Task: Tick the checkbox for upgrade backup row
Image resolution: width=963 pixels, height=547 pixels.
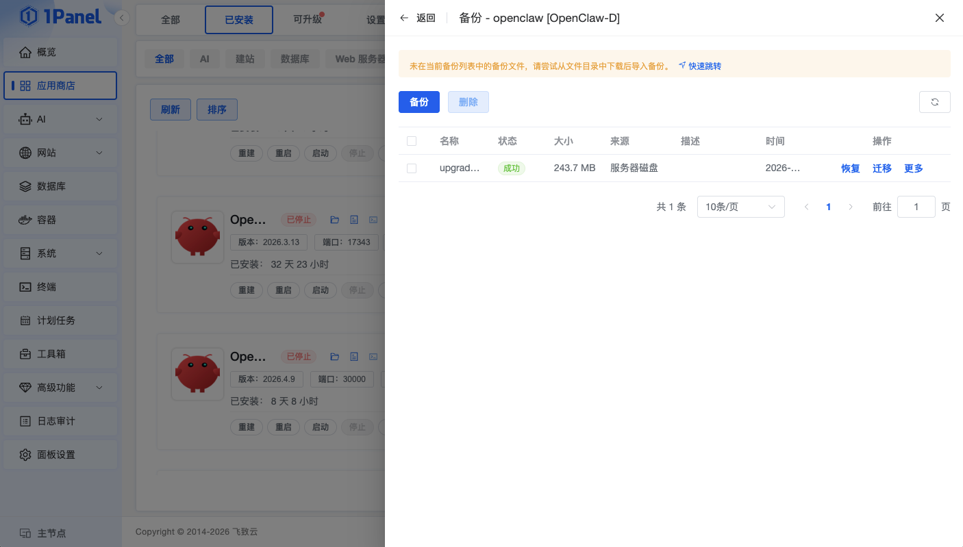Action: 412,168
